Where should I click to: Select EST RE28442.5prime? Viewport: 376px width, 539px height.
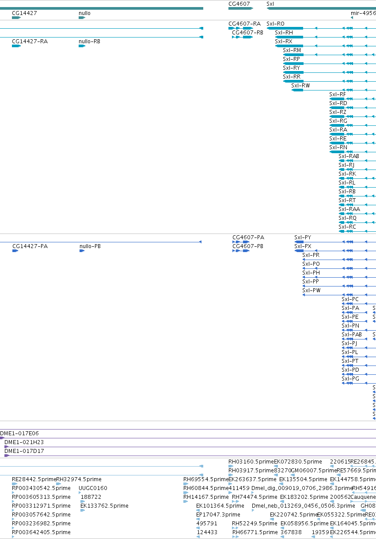(x=34, y=479)
